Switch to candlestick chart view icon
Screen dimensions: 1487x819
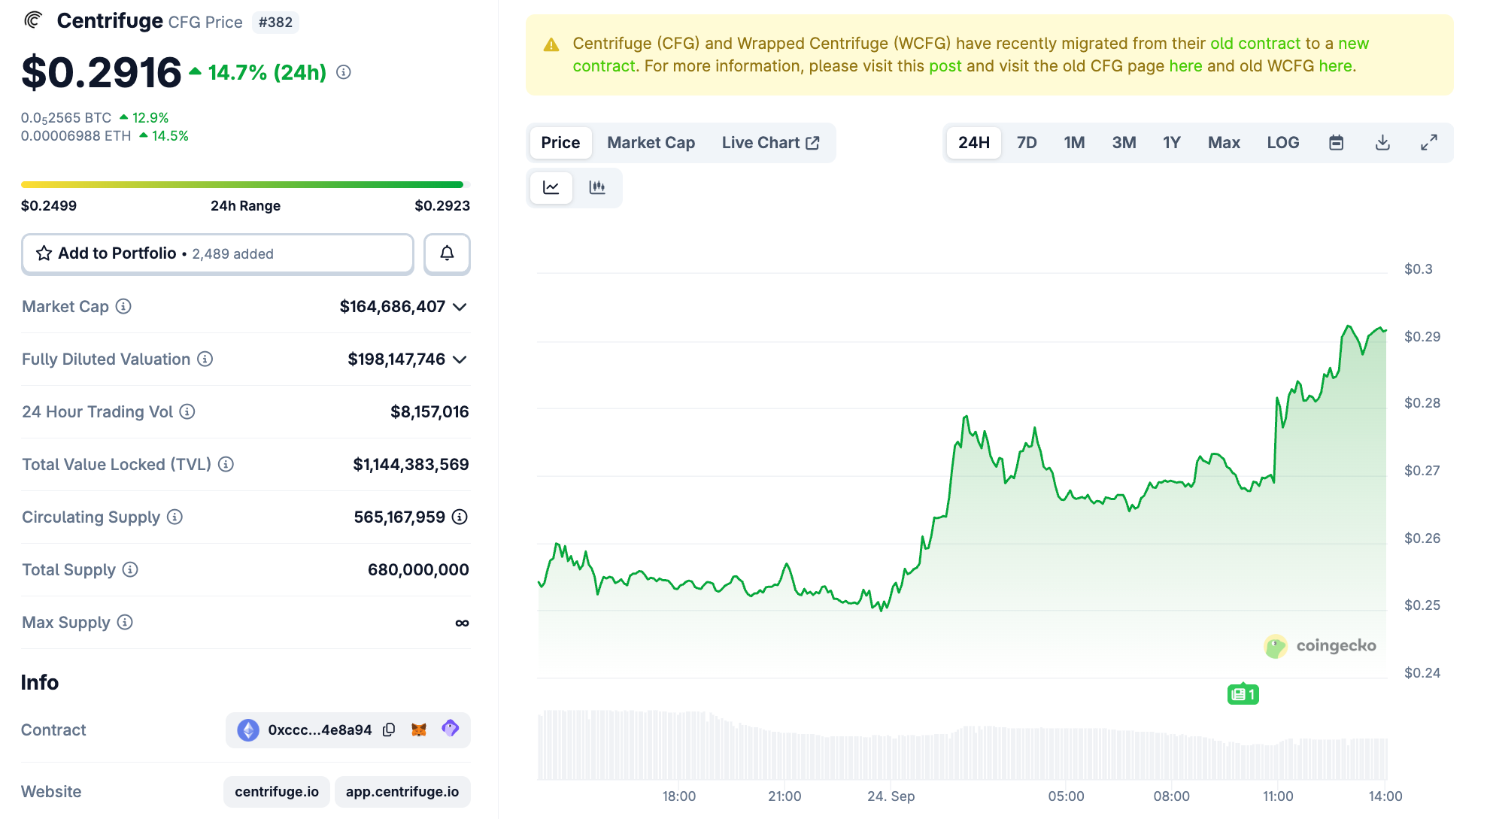597,187
